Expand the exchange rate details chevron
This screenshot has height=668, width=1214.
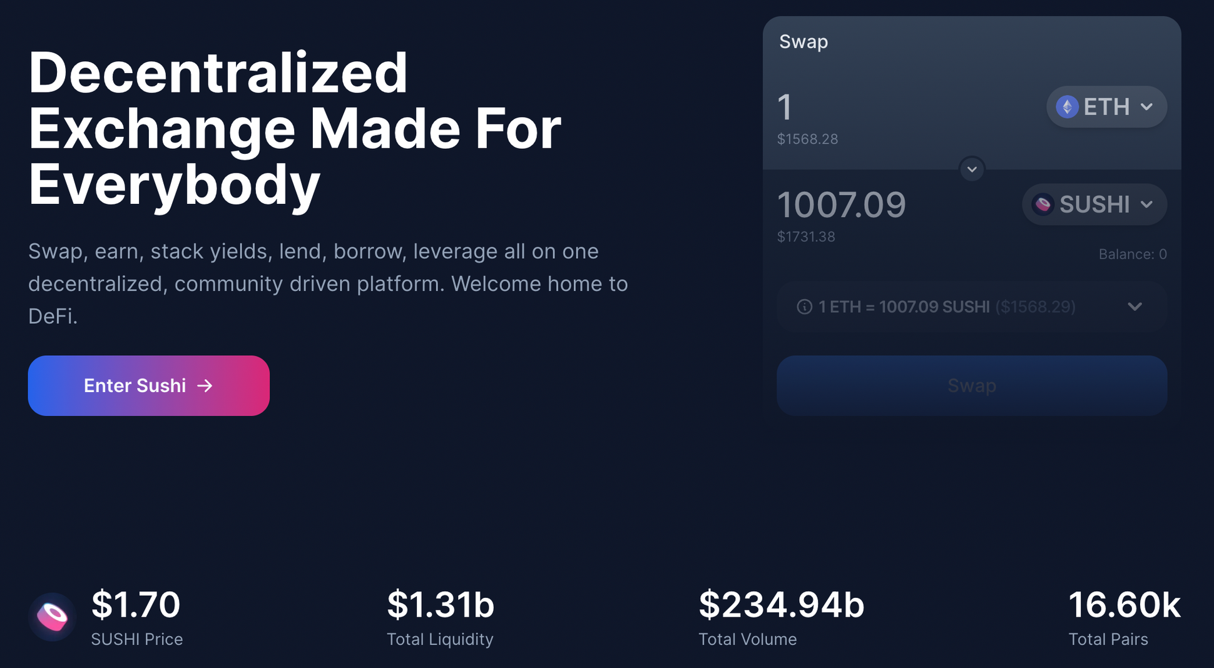[1135, 306]
